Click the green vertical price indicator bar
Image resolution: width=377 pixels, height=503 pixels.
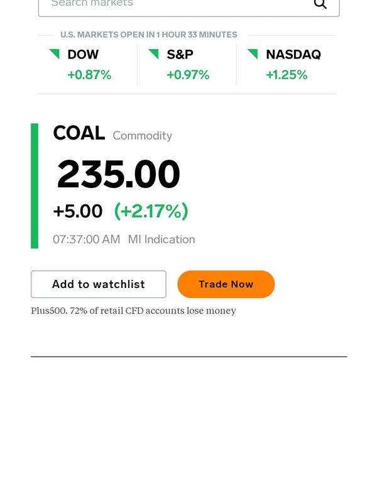point(35,185)
